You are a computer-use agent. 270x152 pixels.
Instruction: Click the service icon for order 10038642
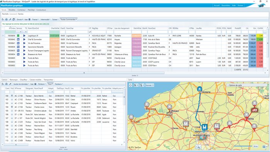tap(18, 40)
